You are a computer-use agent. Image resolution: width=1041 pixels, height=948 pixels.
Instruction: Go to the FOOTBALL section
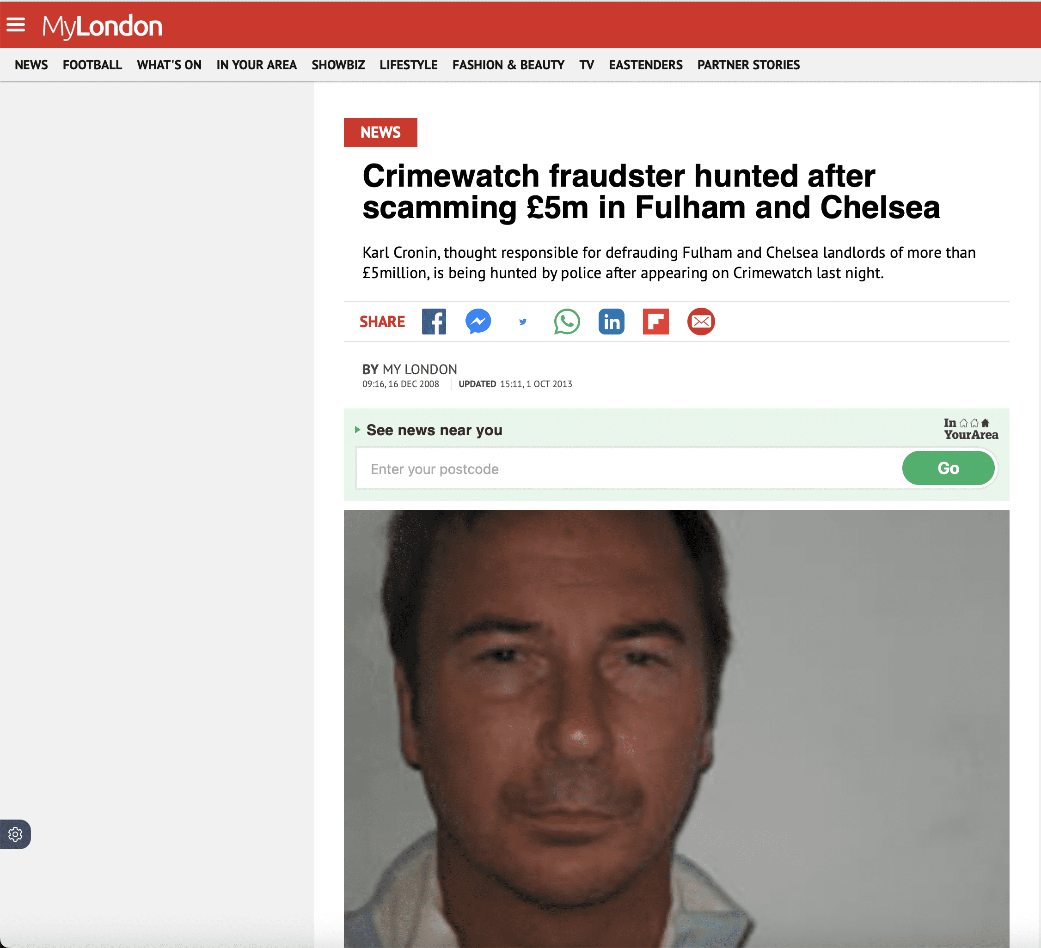pos(92,65)
